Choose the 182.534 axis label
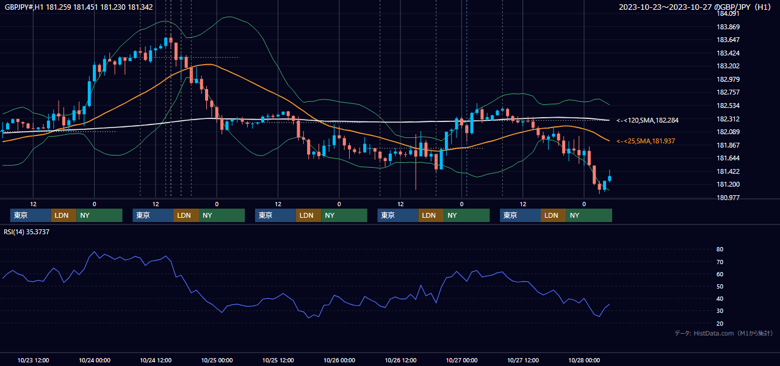This screenshot has width=780, height=366. pos(728,106)
